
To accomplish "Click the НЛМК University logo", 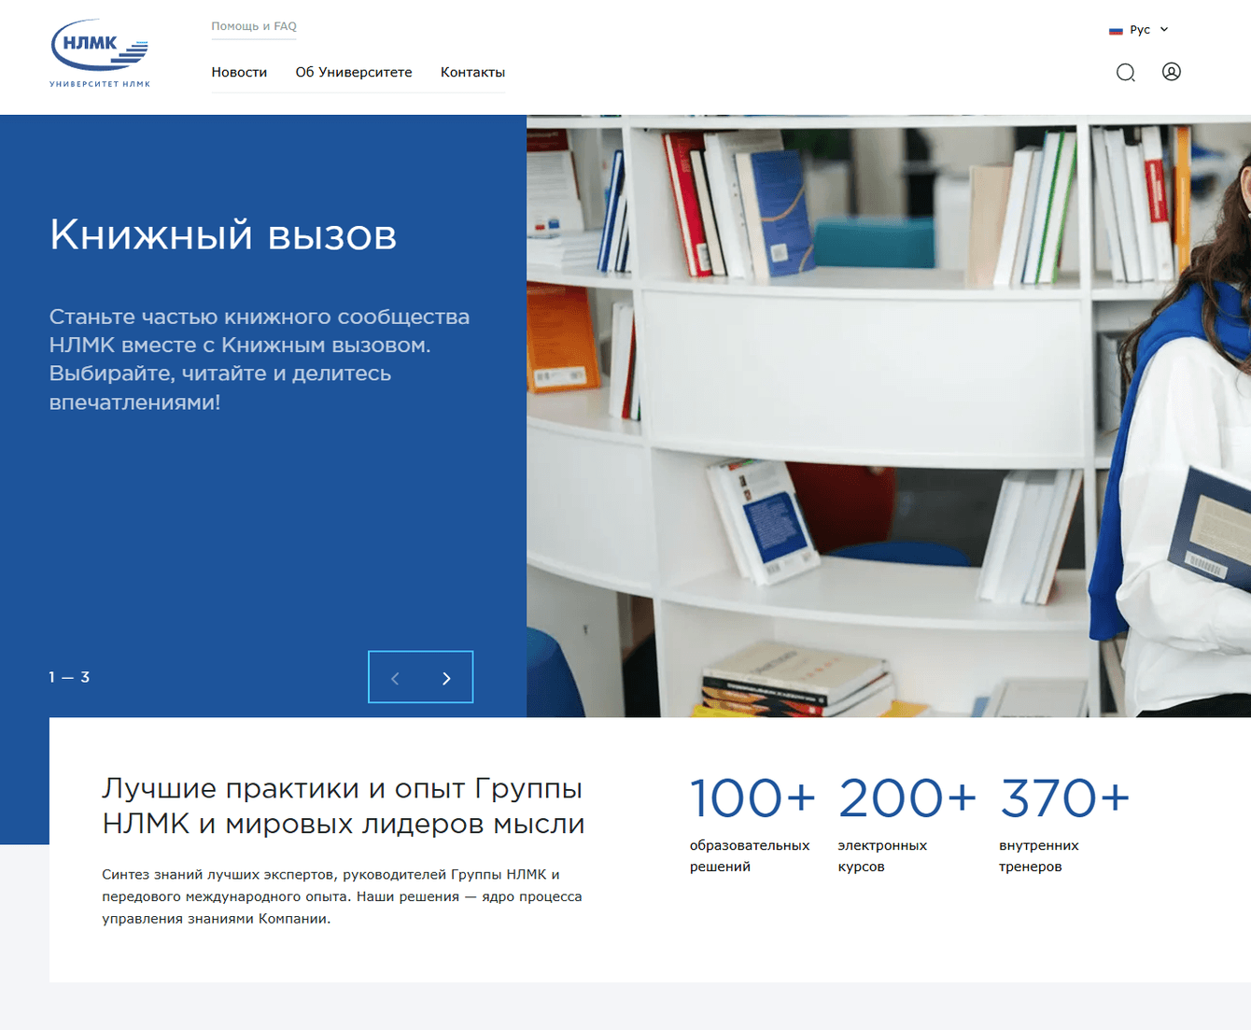I will pos(100,54).
